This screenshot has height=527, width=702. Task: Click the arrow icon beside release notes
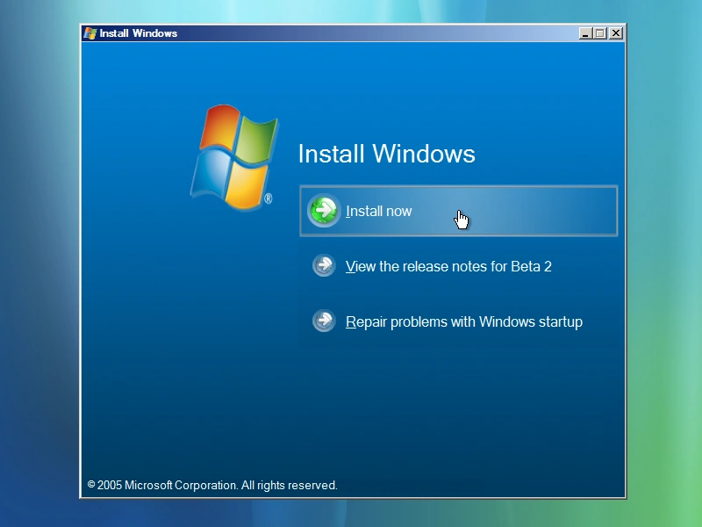[324, 266]
